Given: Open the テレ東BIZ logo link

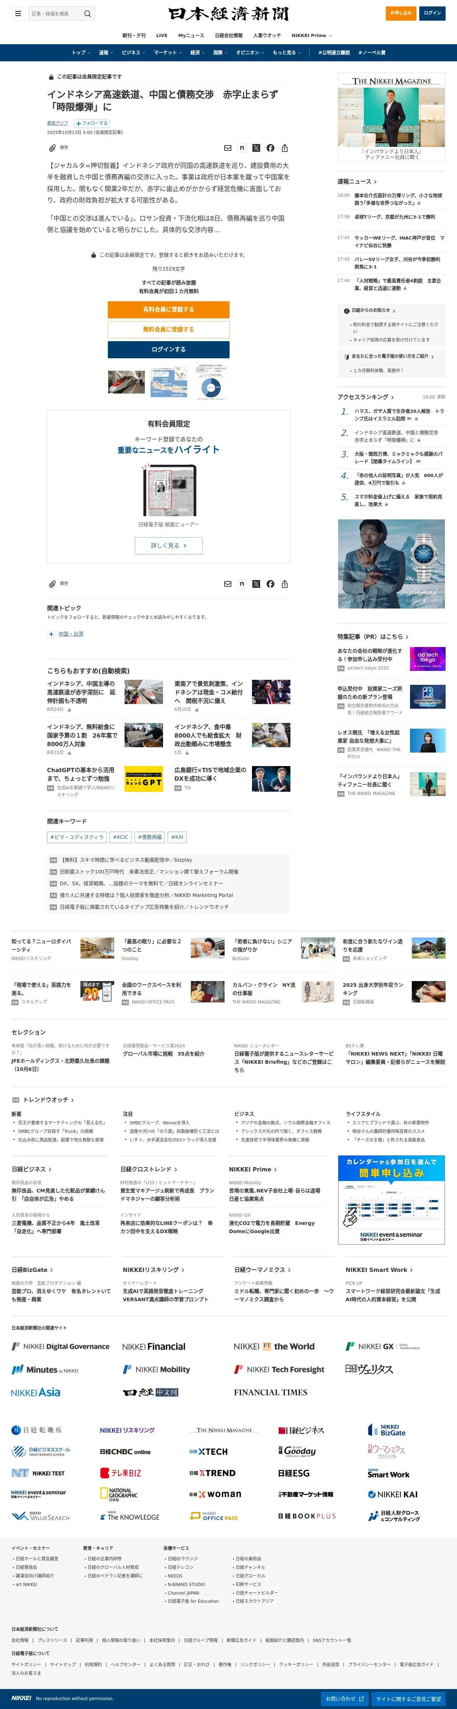Looking at the screenshot, I should [121, 1473].
